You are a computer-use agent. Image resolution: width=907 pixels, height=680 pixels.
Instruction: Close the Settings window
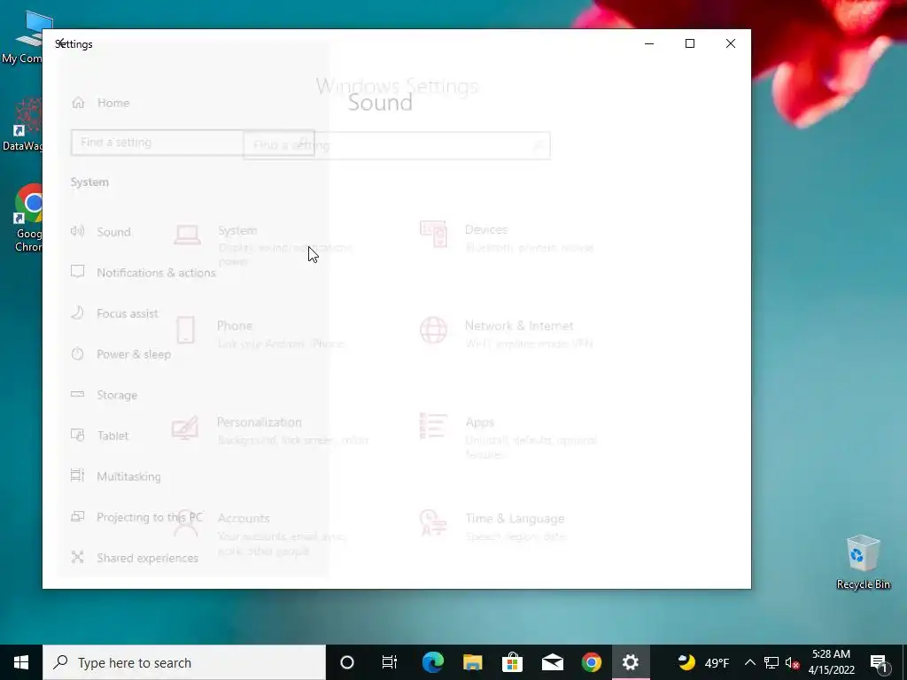click(x=731, y=43)
